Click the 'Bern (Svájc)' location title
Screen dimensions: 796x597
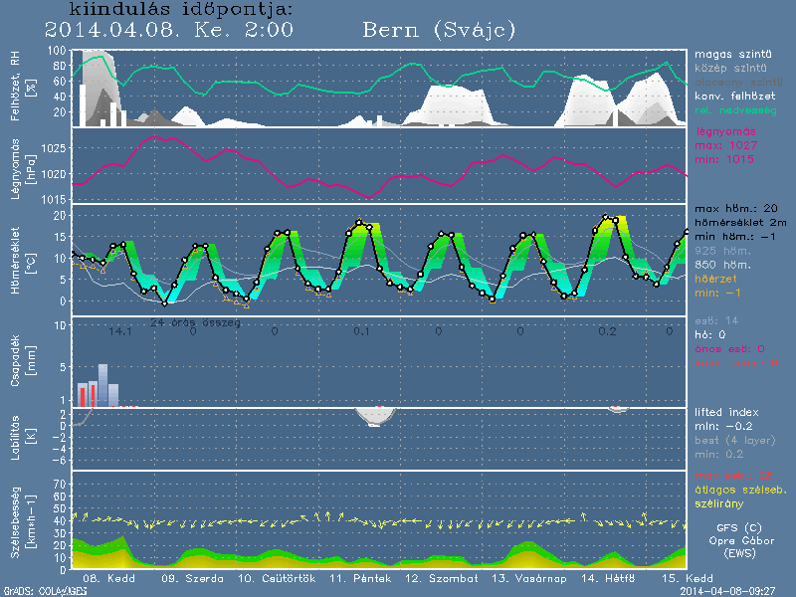(x=439, y=30)
